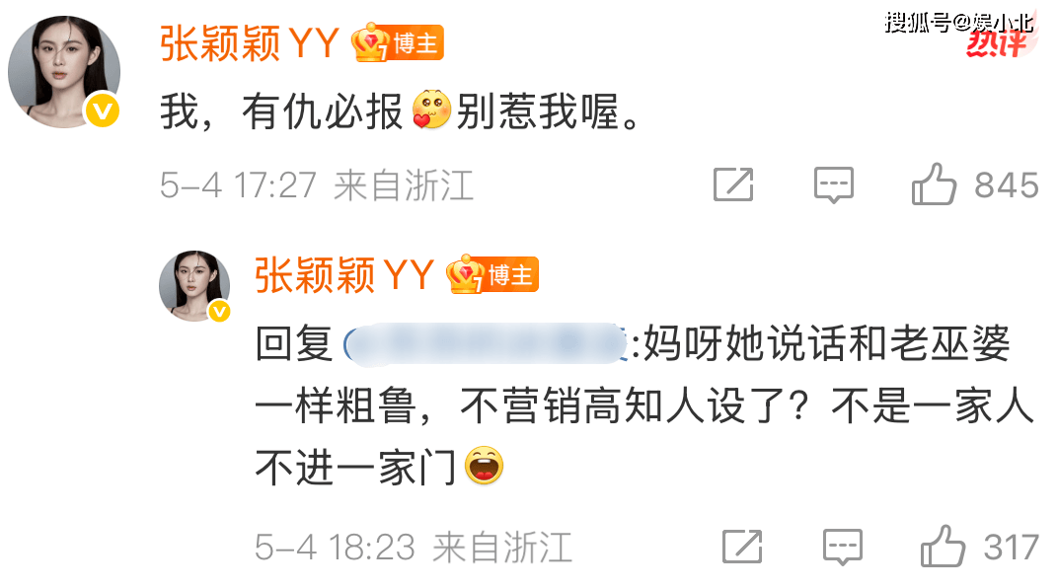Click the 317 like count number
Screen dimensions: 1058x588
click(x=1011, y=547)
